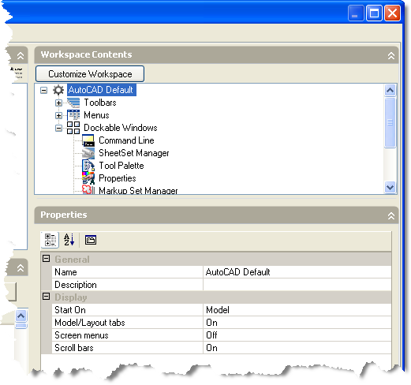Select Markup Set Manager in the tree
Viewport: 411px width, 385px height.
tap(138, 190)
